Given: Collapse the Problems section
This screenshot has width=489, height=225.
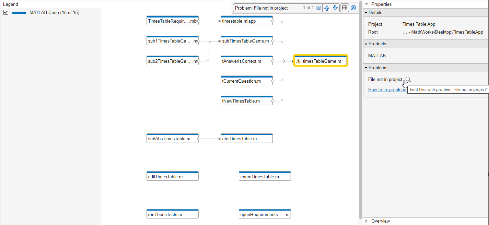Looking at the screenshot, I should click(x=366, y=68).
